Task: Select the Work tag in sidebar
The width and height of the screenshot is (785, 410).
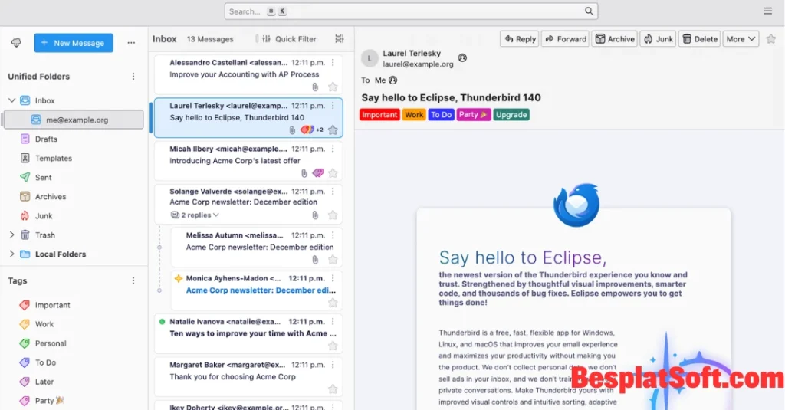Action: click(44, 324)
